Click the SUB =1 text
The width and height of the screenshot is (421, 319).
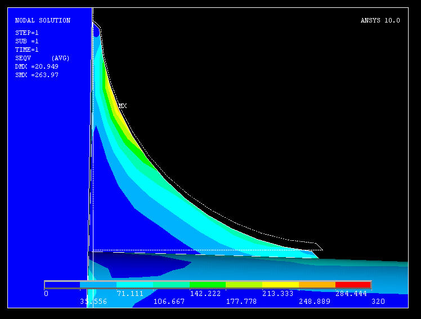pos(27,41)
